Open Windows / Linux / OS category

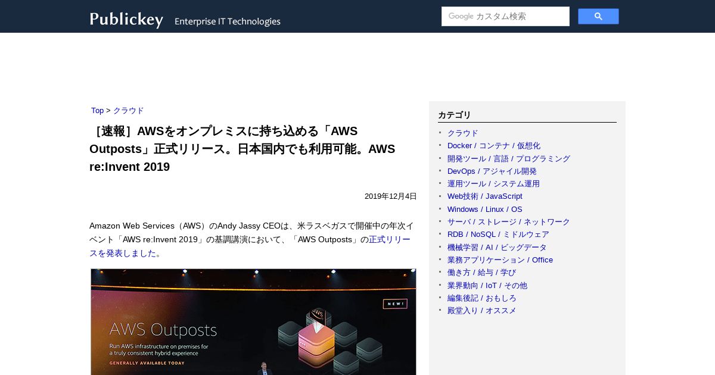485,210
